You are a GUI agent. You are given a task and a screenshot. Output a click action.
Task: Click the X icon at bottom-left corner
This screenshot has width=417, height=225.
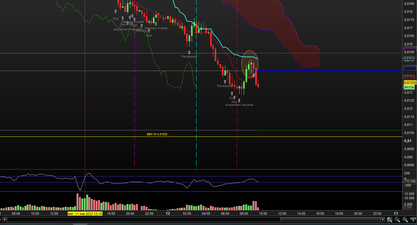tap(1, 219)
